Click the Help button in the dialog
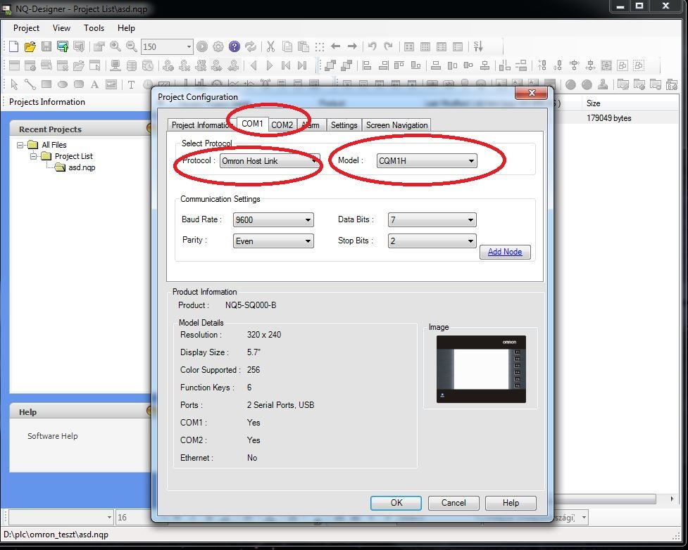 point(511,503)
